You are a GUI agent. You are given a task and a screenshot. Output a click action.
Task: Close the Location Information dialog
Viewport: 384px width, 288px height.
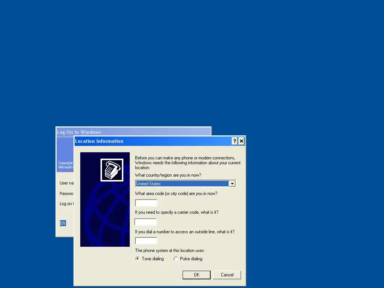241,141
